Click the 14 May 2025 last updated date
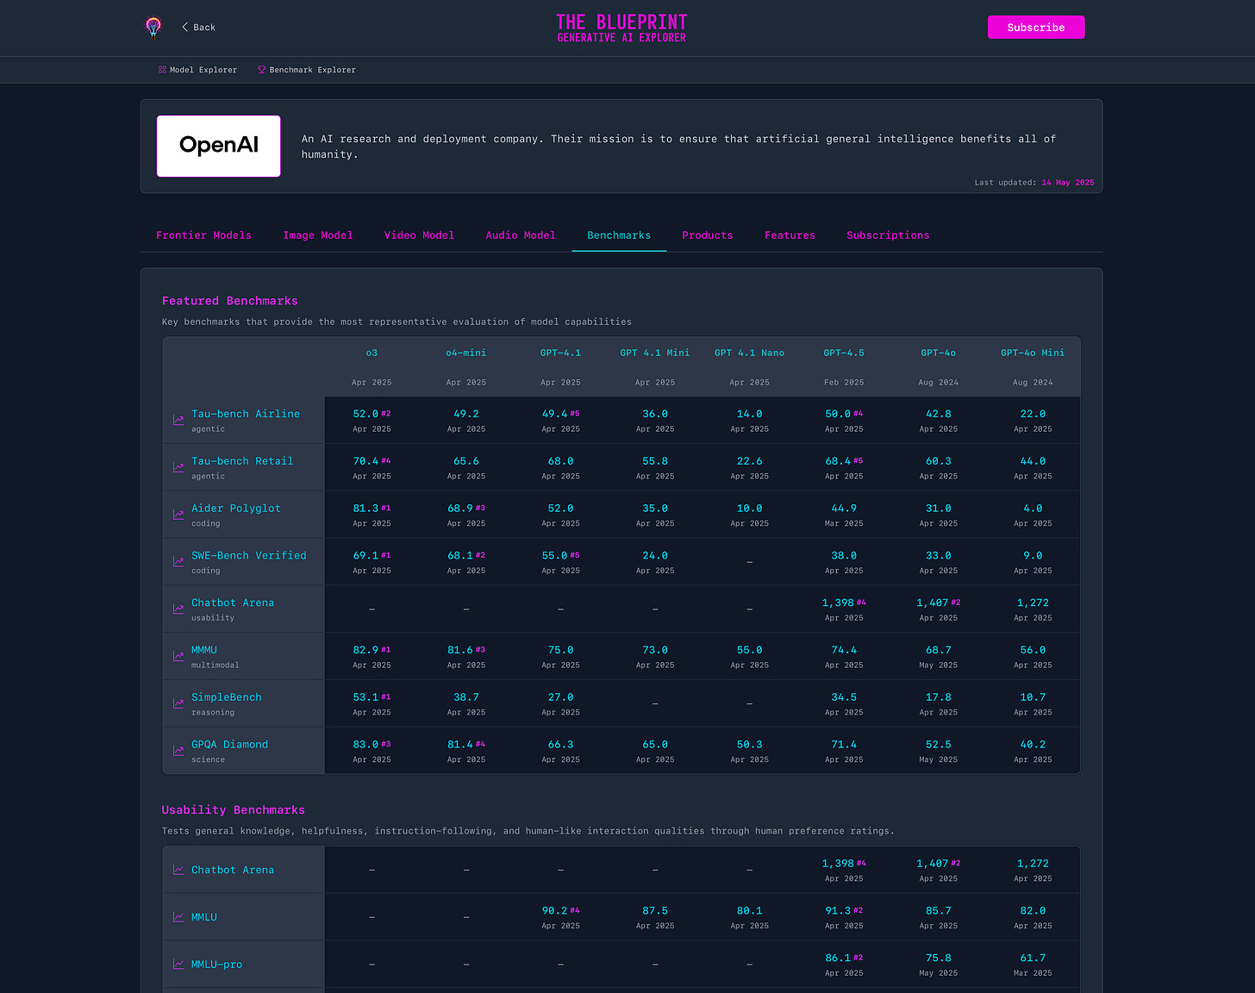This screenshot has height=993, width=1255. tap(1068, 183)
